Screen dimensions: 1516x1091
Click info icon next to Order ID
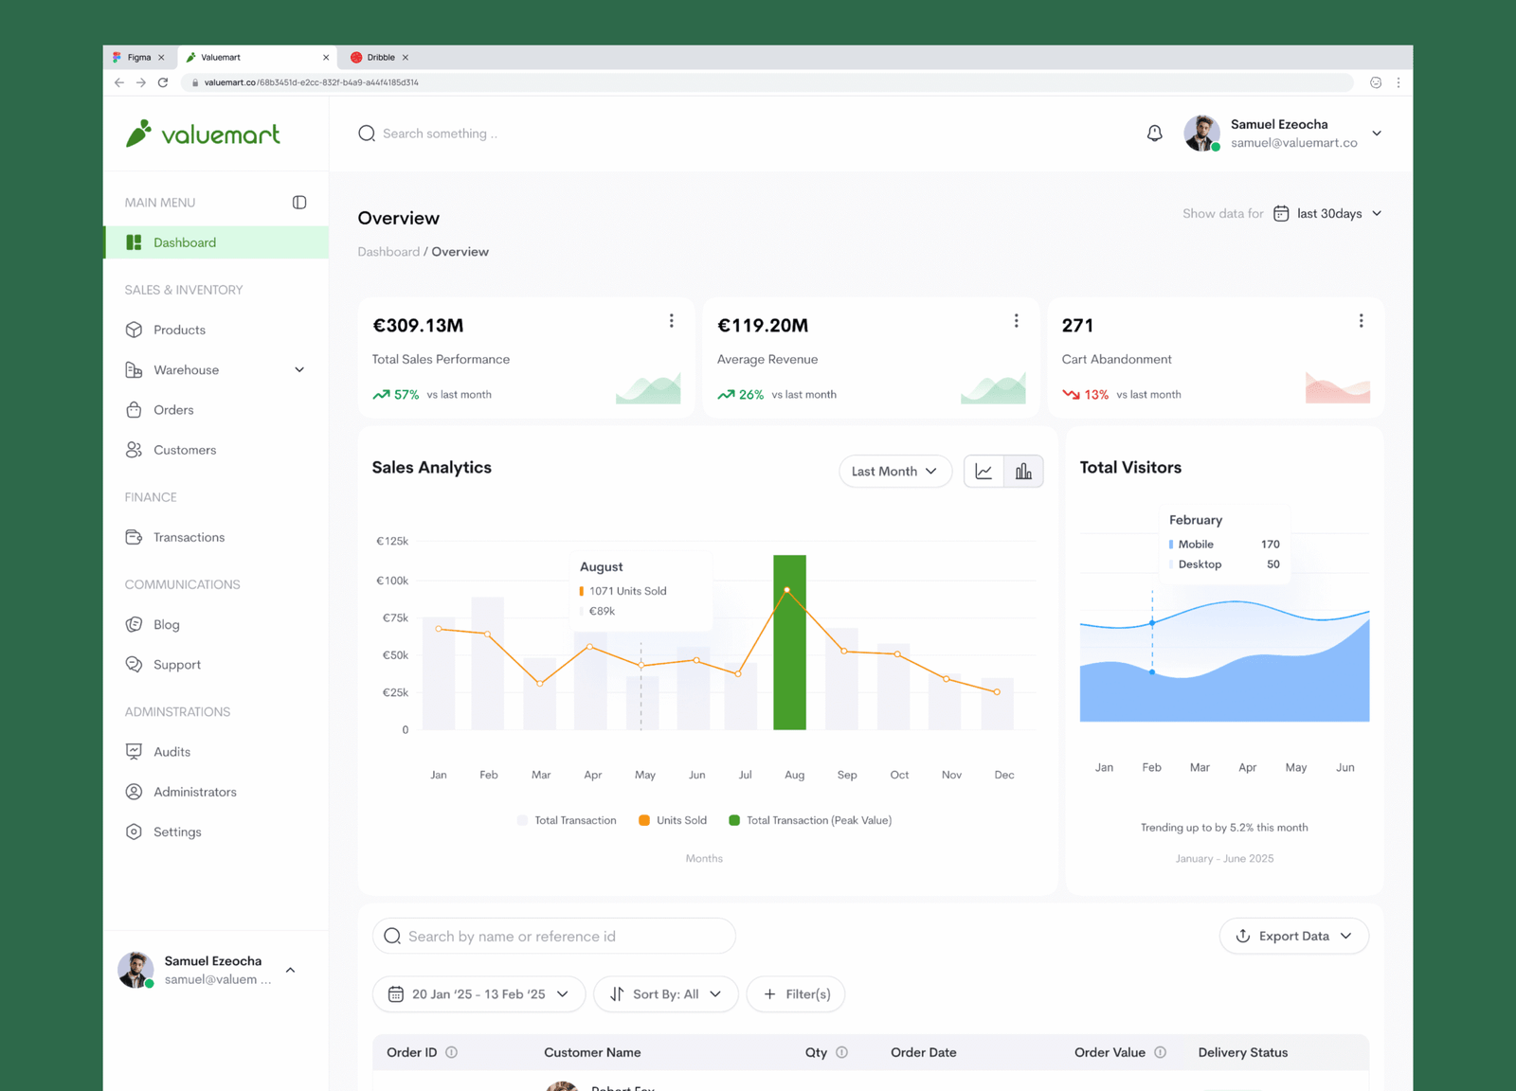tap(452, 1052)
